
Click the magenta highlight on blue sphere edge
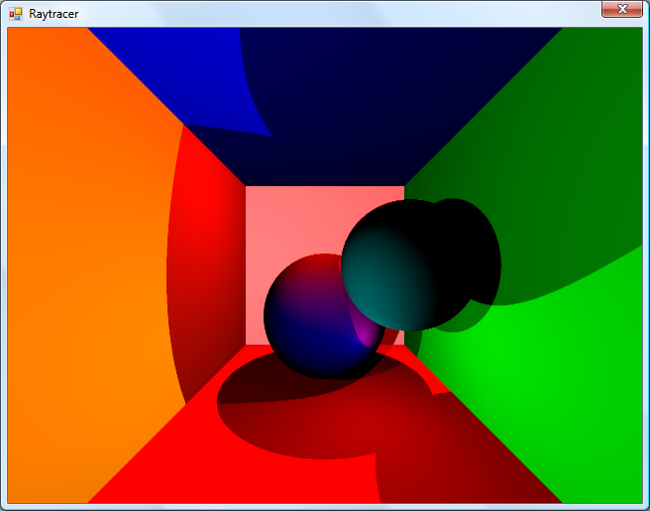point(368,332)
